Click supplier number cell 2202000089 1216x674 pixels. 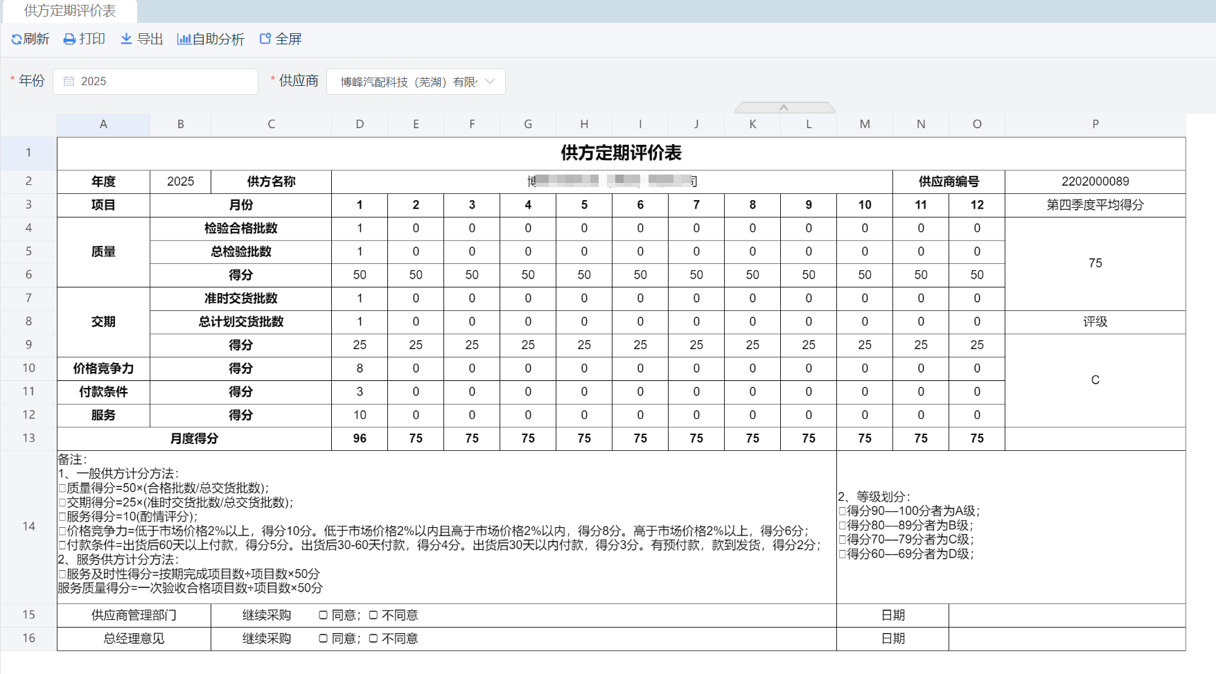click(1095, 181)
